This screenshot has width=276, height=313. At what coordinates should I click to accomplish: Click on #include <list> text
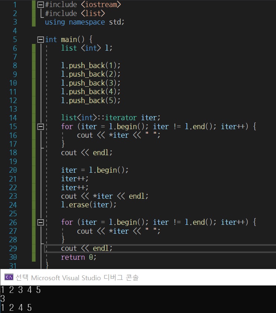[75, 13]
